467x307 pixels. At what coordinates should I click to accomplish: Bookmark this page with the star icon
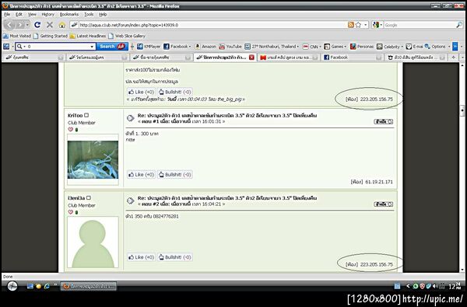click(358, 25)
